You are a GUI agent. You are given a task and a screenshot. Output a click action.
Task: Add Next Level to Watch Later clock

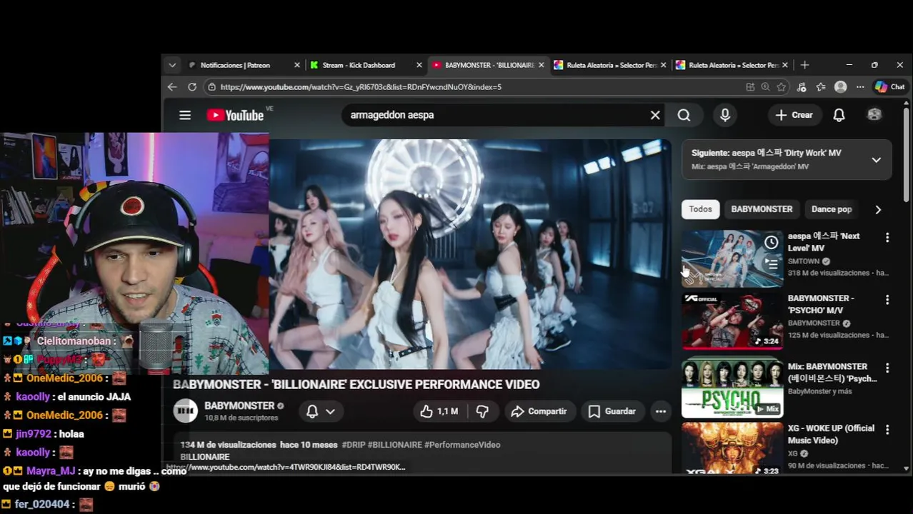[x=772, y=243]
